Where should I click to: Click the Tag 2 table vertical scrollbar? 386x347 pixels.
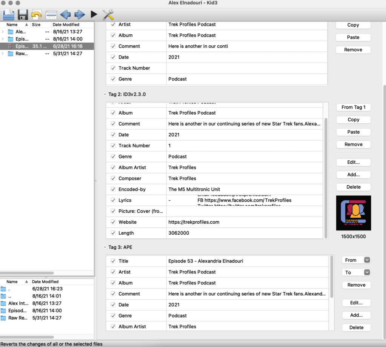(326, 178)
